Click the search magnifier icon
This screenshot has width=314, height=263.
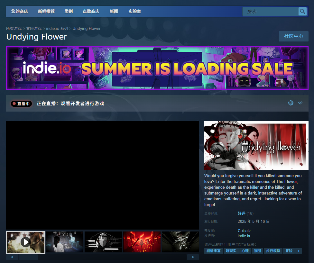pos(302,12)
